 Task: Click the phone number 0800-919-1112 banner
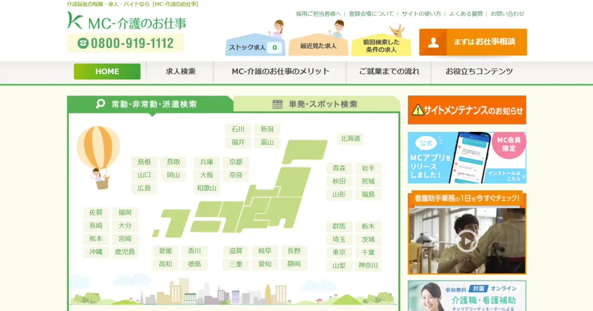click(x=126, y=43)
